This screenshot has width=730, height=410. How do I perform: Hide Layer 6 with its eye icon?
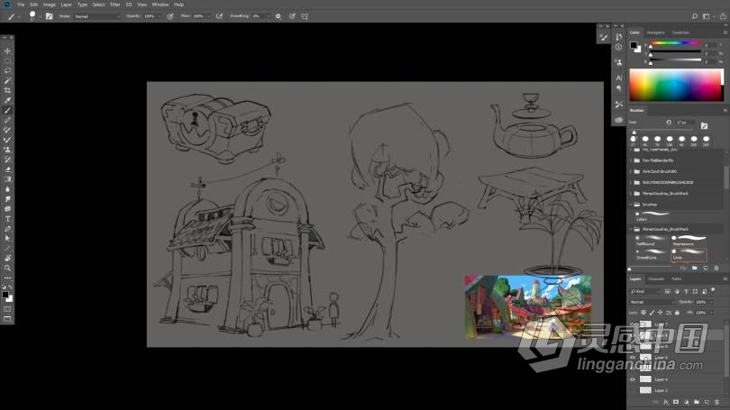click(633, 358)
